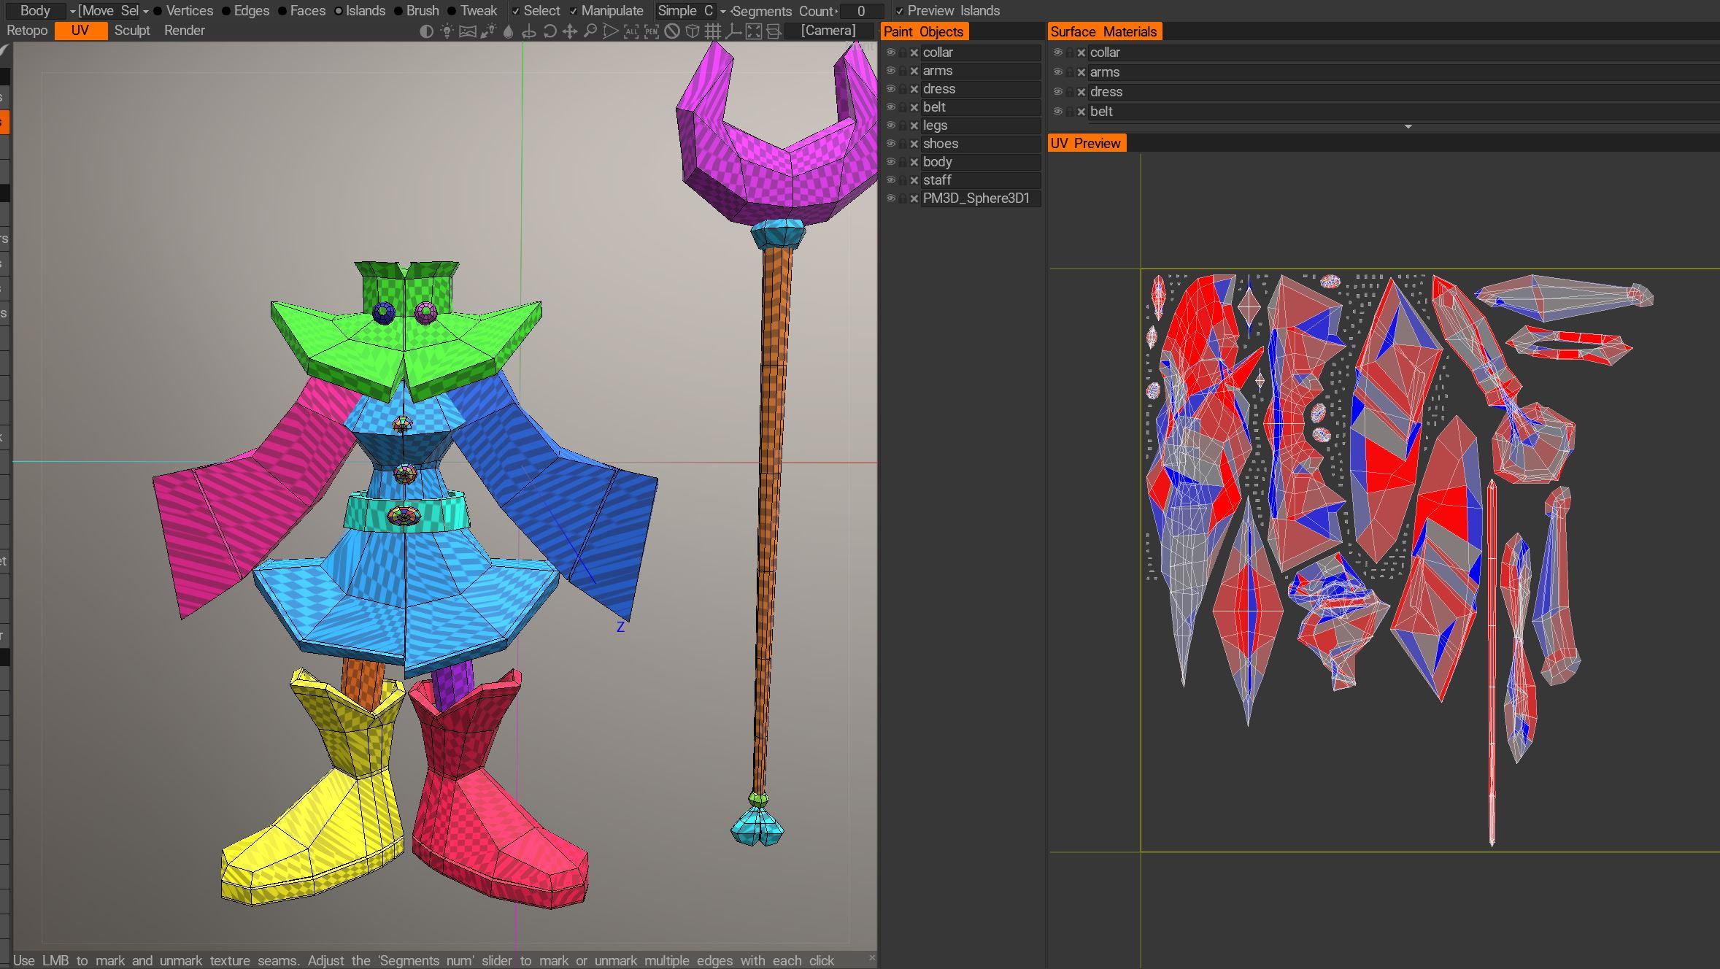Click the light bulb lighting icon
This screenshot has width=1720, height=969.
447,31
